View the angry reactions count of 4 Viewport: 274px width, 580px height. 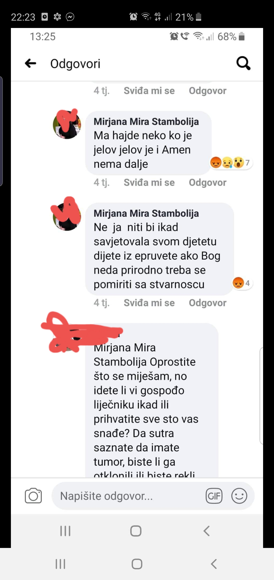coord(242,283)
